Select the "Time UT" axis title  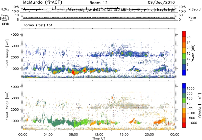pos(99,138)
